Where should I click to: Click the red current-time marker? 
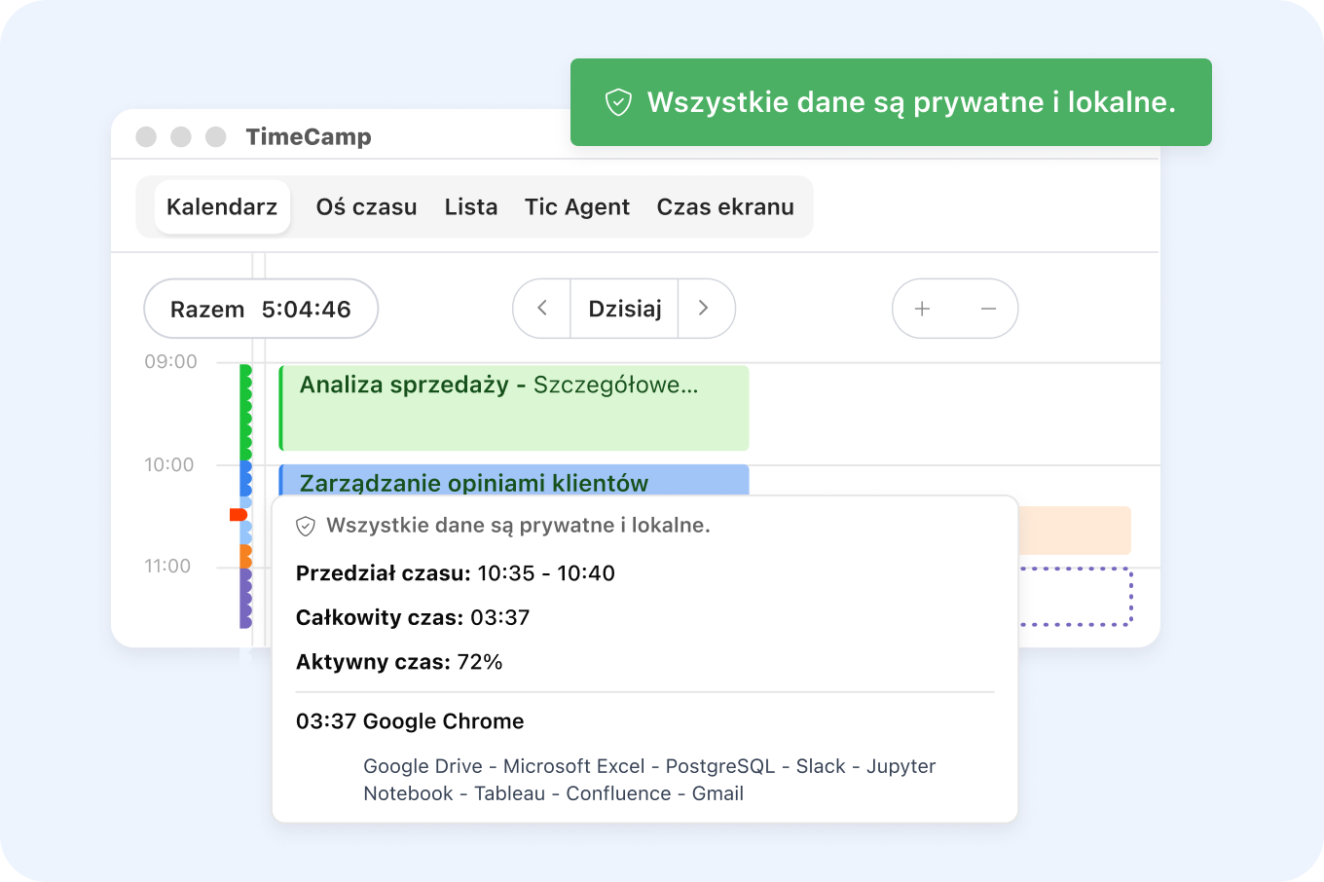click(238, 514)
